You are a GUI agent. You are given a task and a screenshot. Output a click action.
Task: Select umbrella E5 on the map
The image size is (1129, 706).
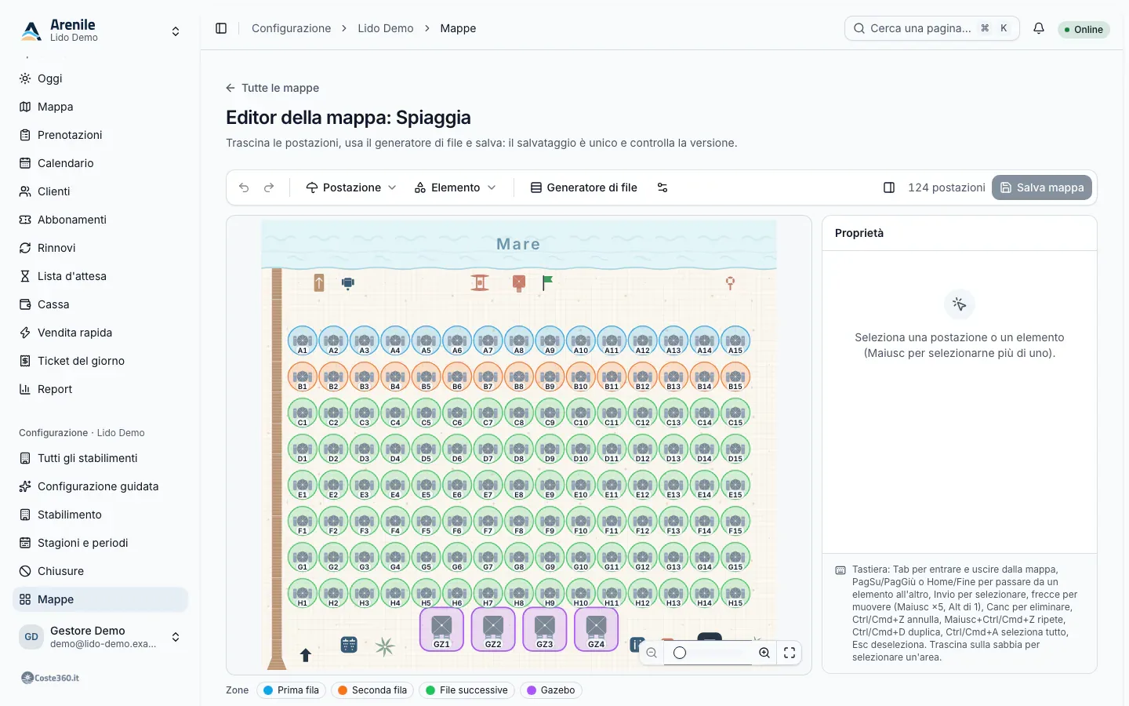click(426, 485)
